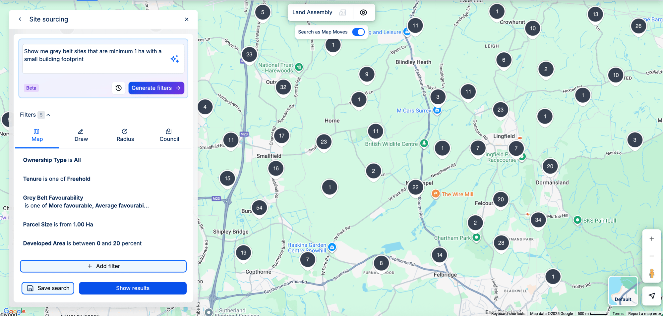The width and height of the screenshot is (663, 316).
Task: Click the AI sparkle icon in the query box
Action: pyautogui.click(x=175, y=58)
